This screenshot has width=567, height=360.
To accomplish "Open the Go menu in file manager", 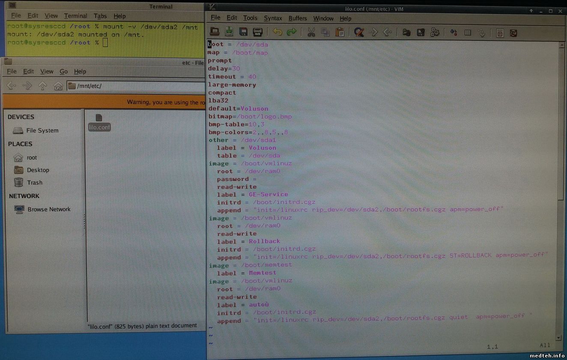I will point(64,72).
